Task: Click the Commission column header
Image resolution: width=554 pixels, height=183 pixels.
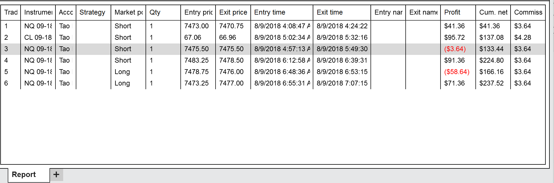Action: 528,13
